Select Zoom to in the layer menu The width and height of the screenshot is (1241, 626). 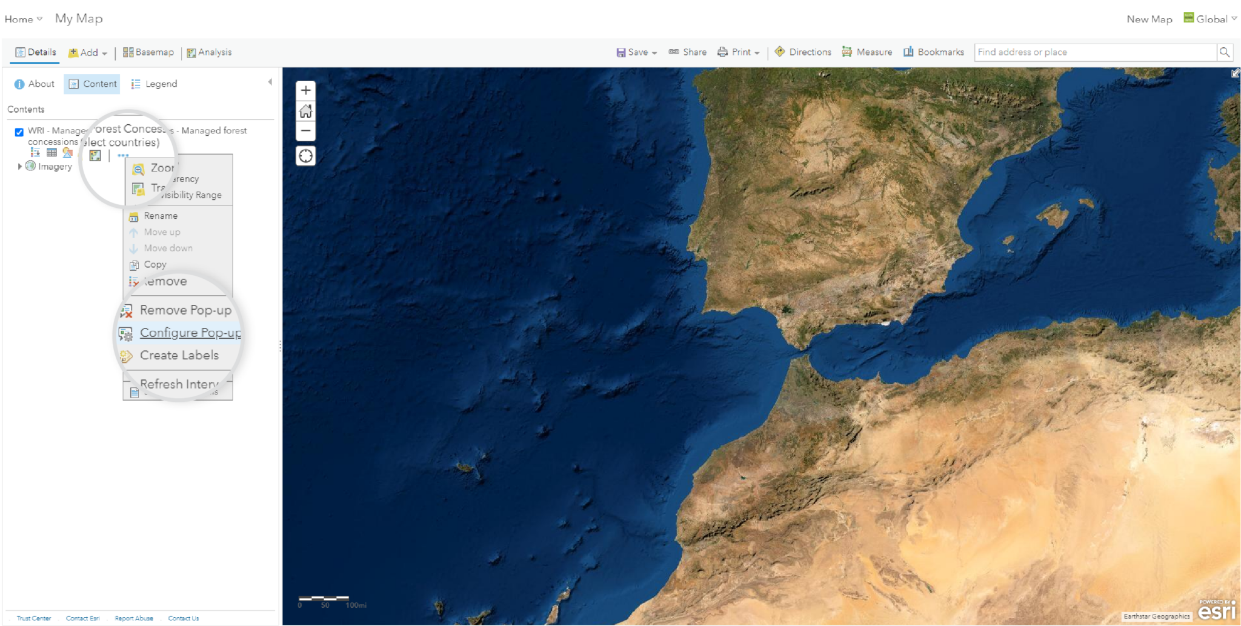coord(155,168)
